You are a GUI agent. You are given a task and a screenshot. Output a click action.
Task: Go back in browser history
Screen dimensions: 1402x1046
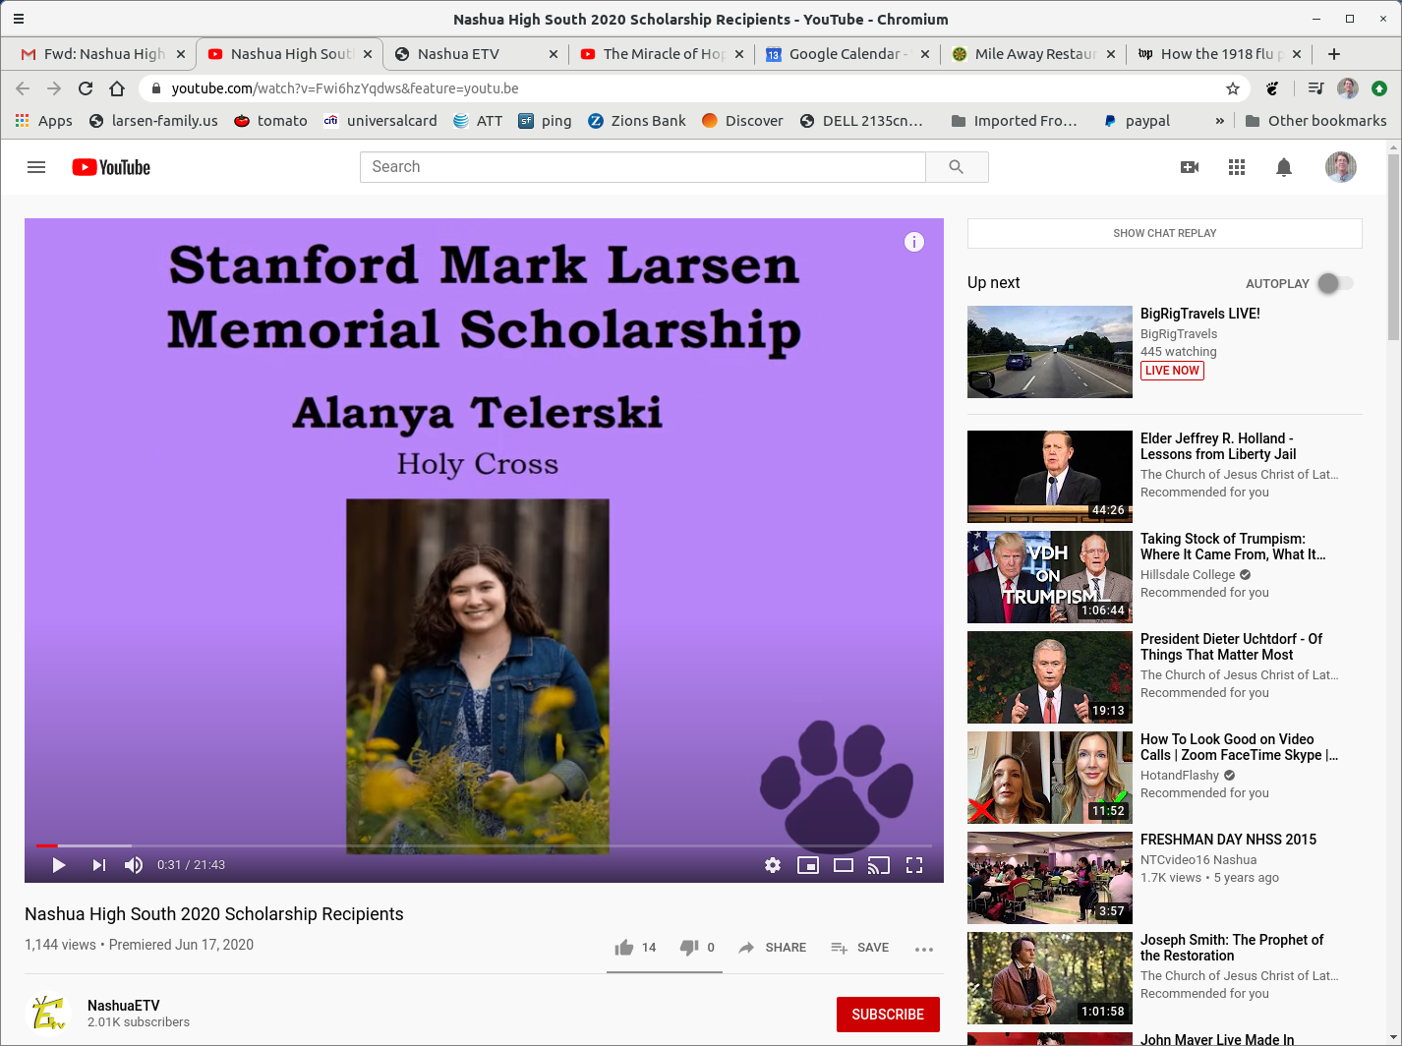pyautogui.click(x=23, y=88)
